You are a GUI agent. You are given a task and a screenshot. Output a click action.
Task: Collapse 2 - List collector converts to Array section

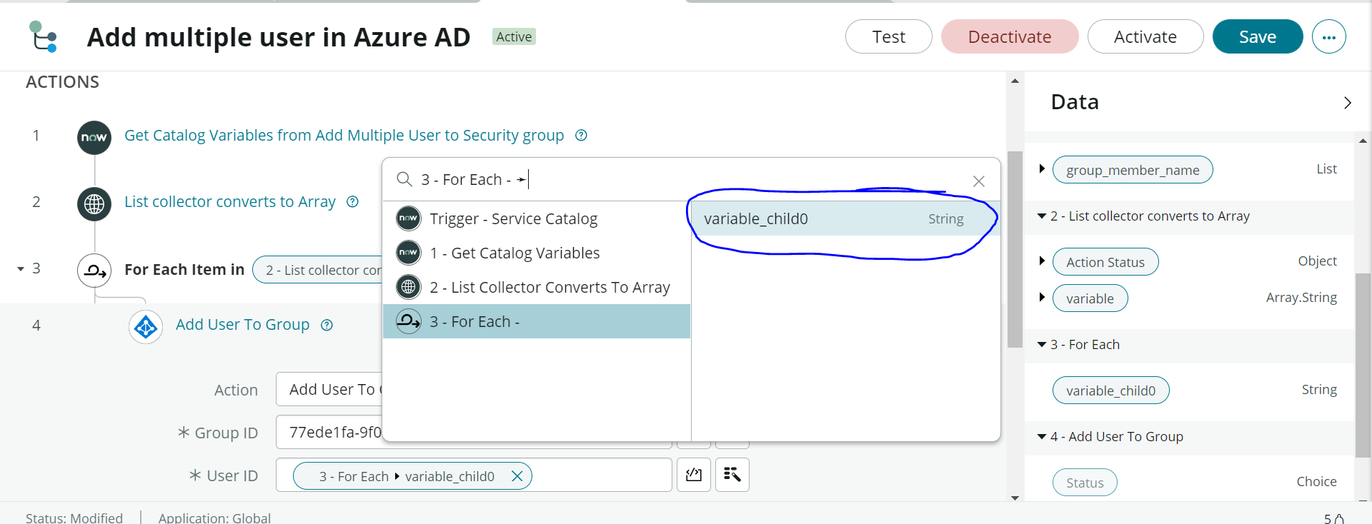(x=1042, y=216)
